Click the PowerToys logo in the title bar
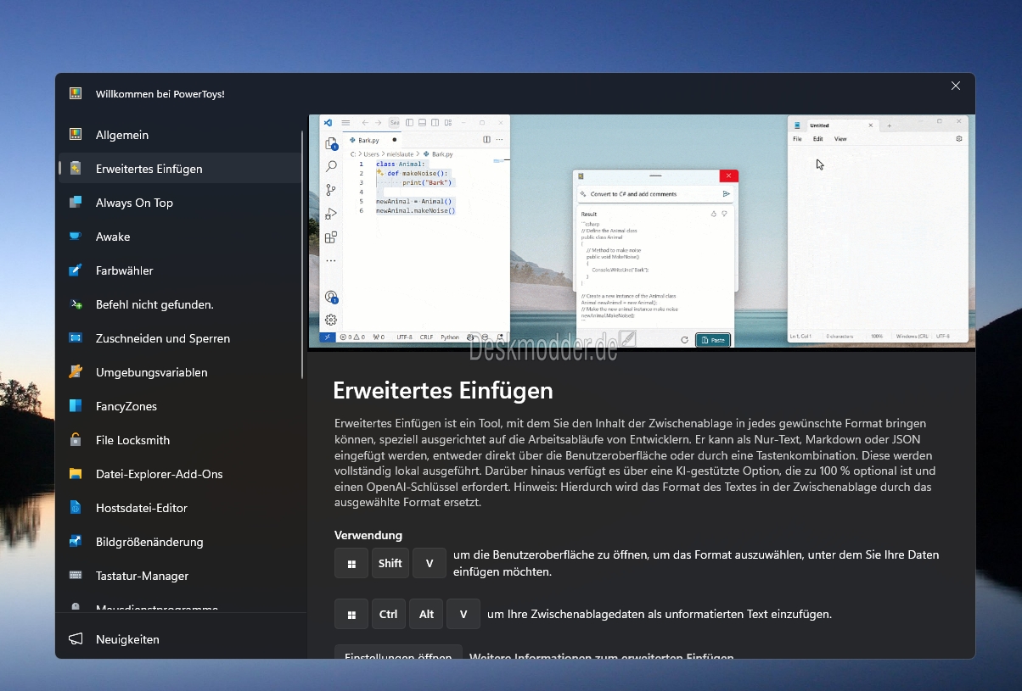This screenshot has width=1022, height=691. [x=76, y=93]
